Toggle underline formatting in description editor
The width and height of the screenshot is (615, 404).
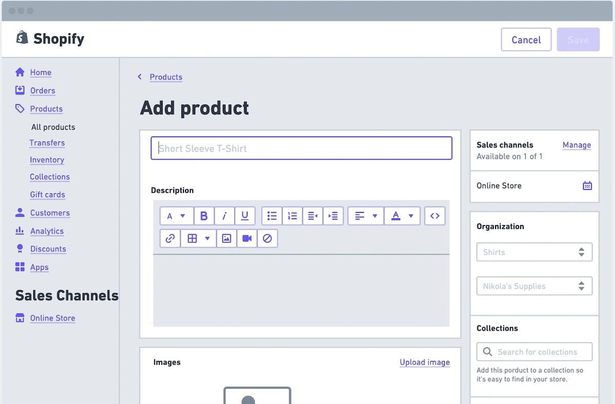[x=245, y=216]
